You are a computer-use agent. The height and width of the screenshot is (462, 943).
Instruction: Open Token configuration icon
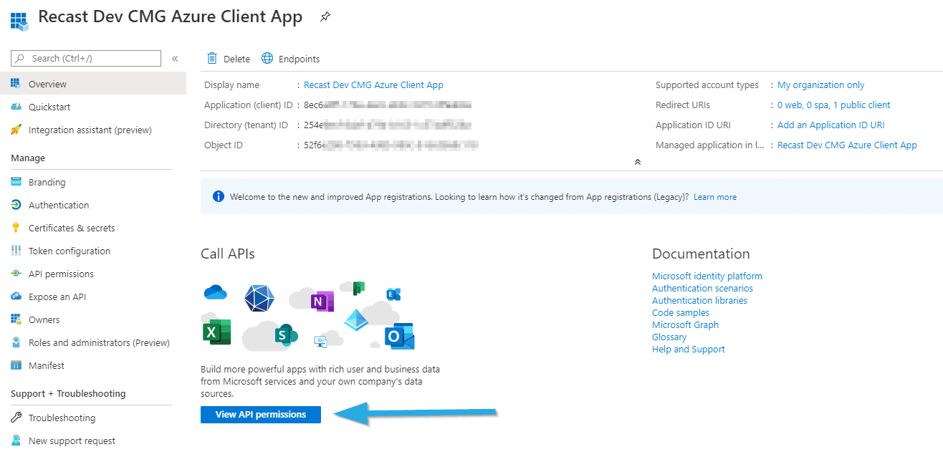(16, 251)
